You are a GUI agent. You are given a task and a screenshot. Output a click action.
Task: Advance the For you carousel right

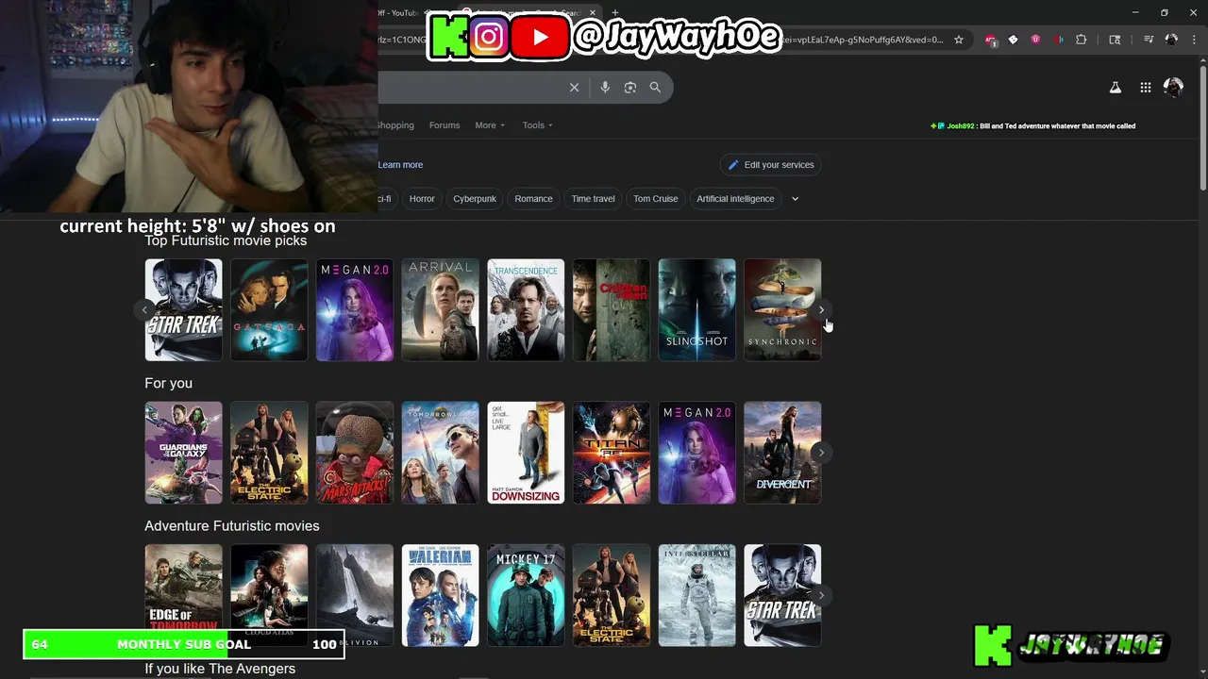point(821,453)
